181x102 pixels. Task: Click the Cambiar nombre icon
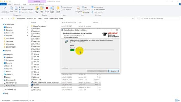(52, 8)
